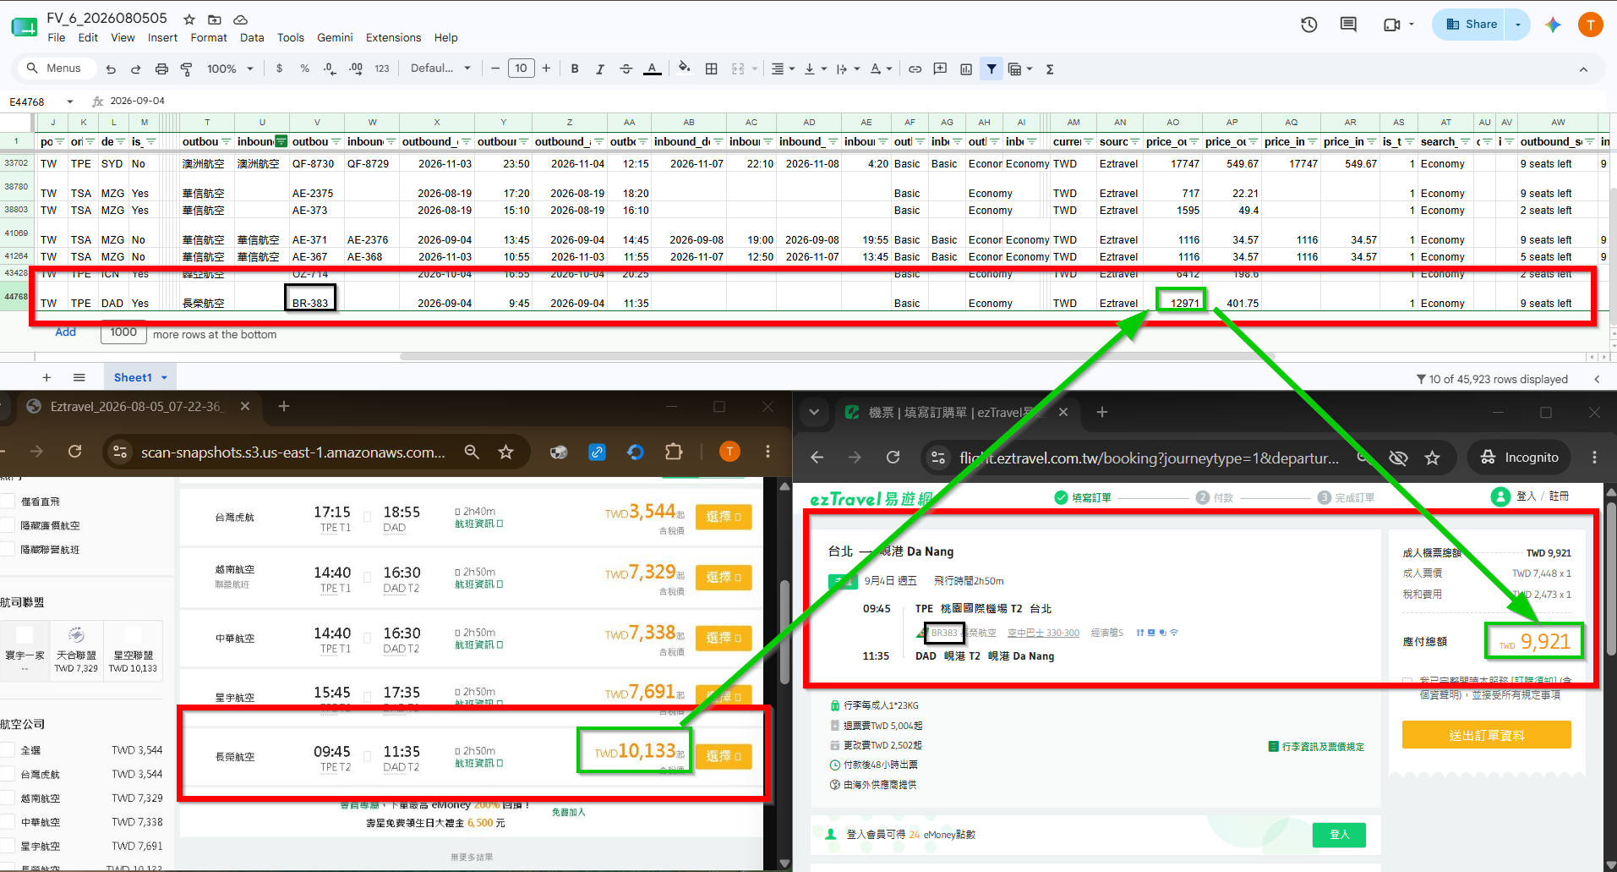Image resolution: width=1617 pixels, height=872 pixels.
Task: Open the filter dropdown on sourc column
Action: 1134,142
